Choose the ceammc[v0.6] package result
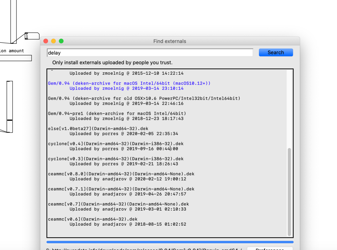Viewport: 337px width, 250px height. coord(92,219)
